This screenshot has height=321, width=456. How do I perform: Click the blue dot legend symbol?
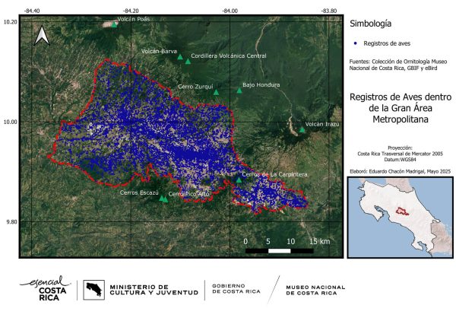tap(355, 43)
